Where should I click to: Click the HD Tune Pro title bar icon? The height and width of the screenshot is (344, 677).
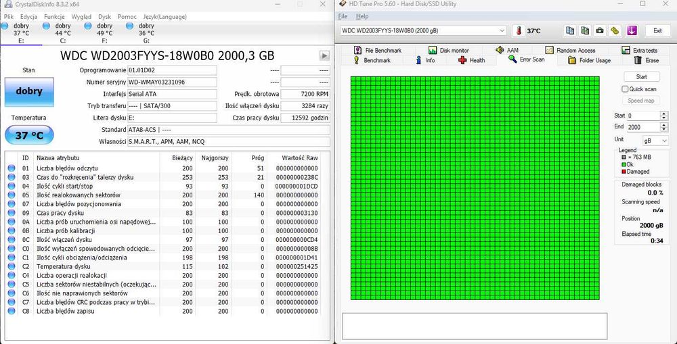[x=343, y=3]
